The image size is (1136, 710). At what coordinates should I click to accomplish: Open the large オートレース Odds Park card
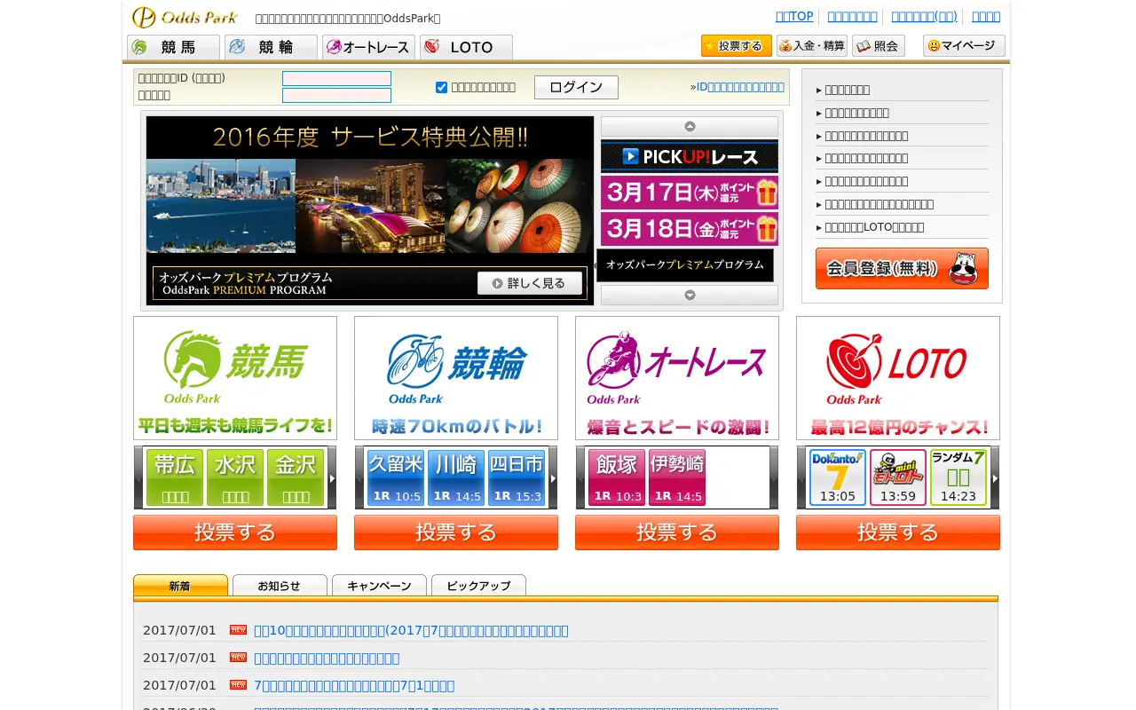677,378
